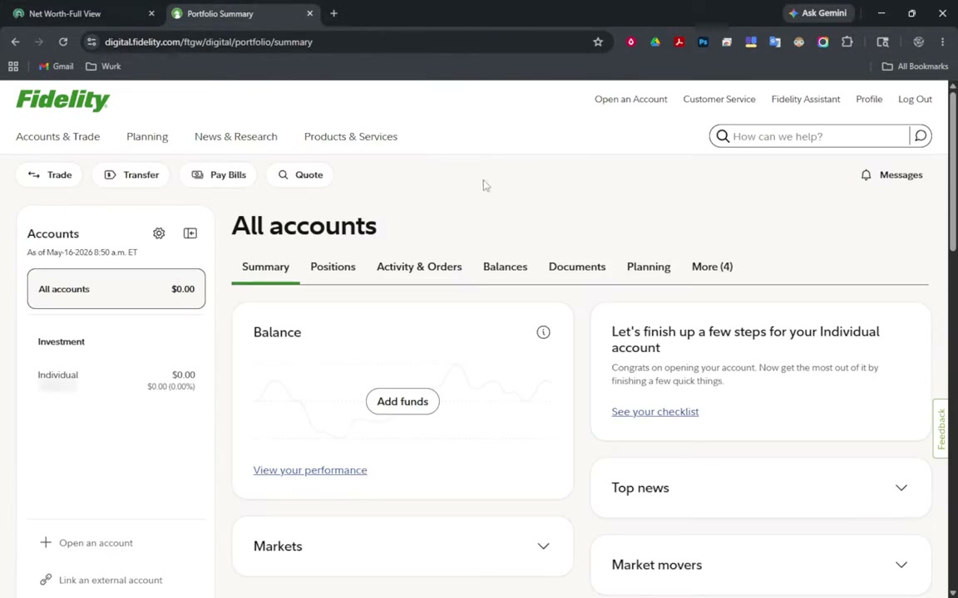Open the Gmail bookmark
Image resolution: width=958 pixels, height=598 pixels.
(56, 66)
